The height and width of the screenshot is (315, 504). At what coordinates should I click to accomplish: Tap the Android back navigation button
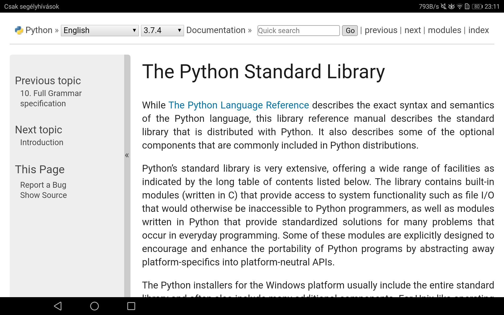click(58, 306)
